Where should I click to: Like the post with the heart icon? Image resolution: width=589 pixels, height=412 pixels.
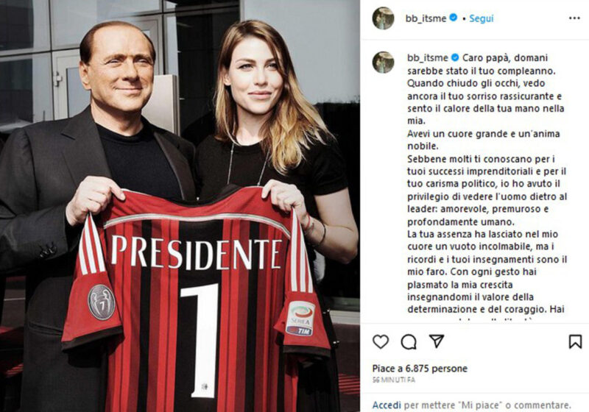click(x=381, y=341)
